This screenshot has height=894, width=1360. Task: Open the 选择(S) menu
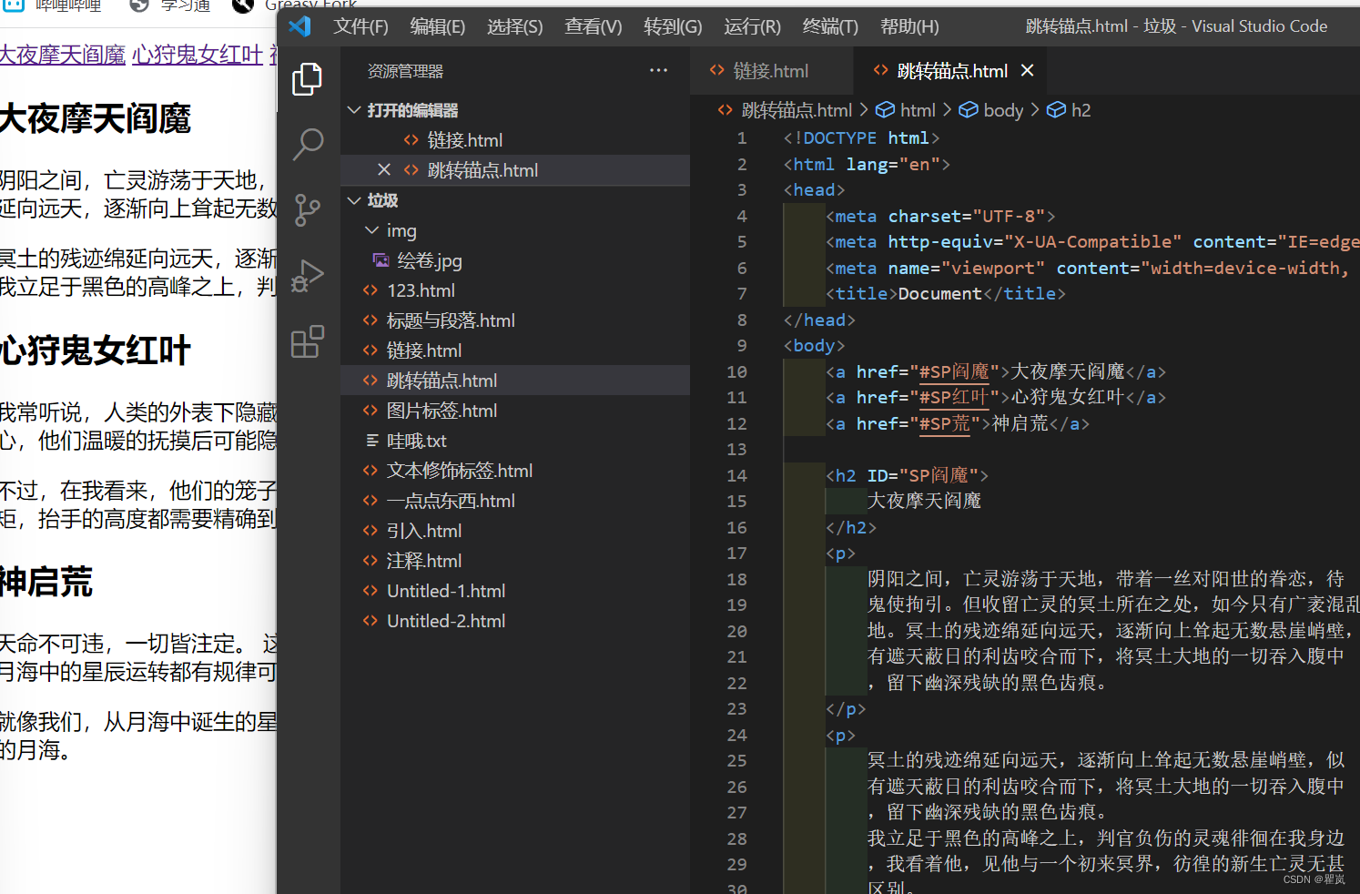pyautogui.click(x=514, y=26)
